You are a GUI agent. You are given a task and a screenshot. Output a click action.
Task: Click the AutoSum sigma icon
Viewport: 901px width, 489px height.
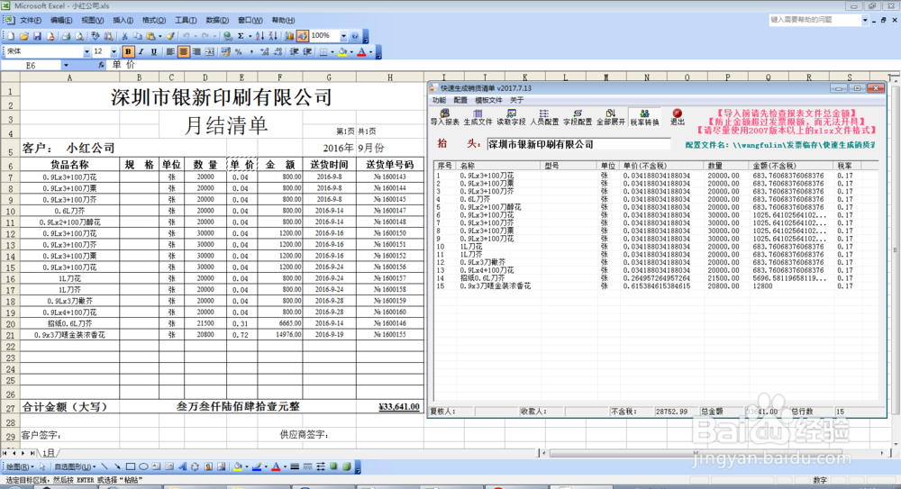[241, 36]
